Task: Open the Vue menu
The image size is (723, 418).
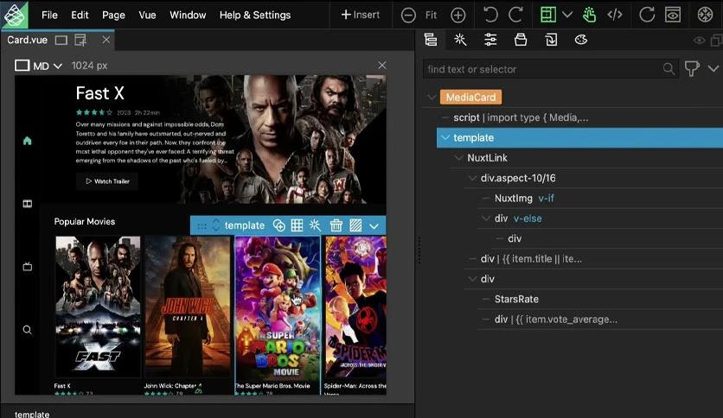Action: pyautogui.click(x=147, y=15)
